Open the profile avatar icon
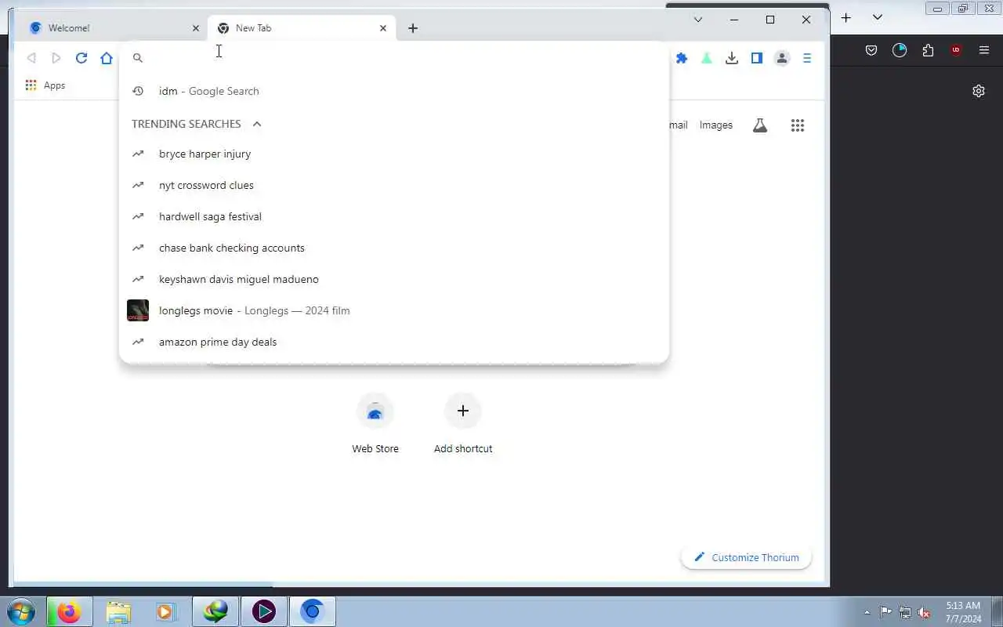 pos(782,58)
